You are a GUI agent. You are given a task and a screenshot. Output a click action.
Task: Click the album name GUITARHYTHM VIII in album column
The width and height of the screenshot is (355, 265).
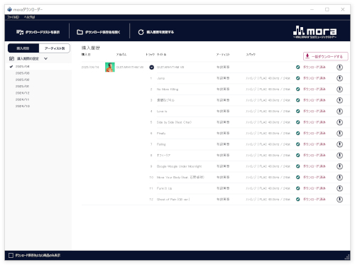[130, 67]
